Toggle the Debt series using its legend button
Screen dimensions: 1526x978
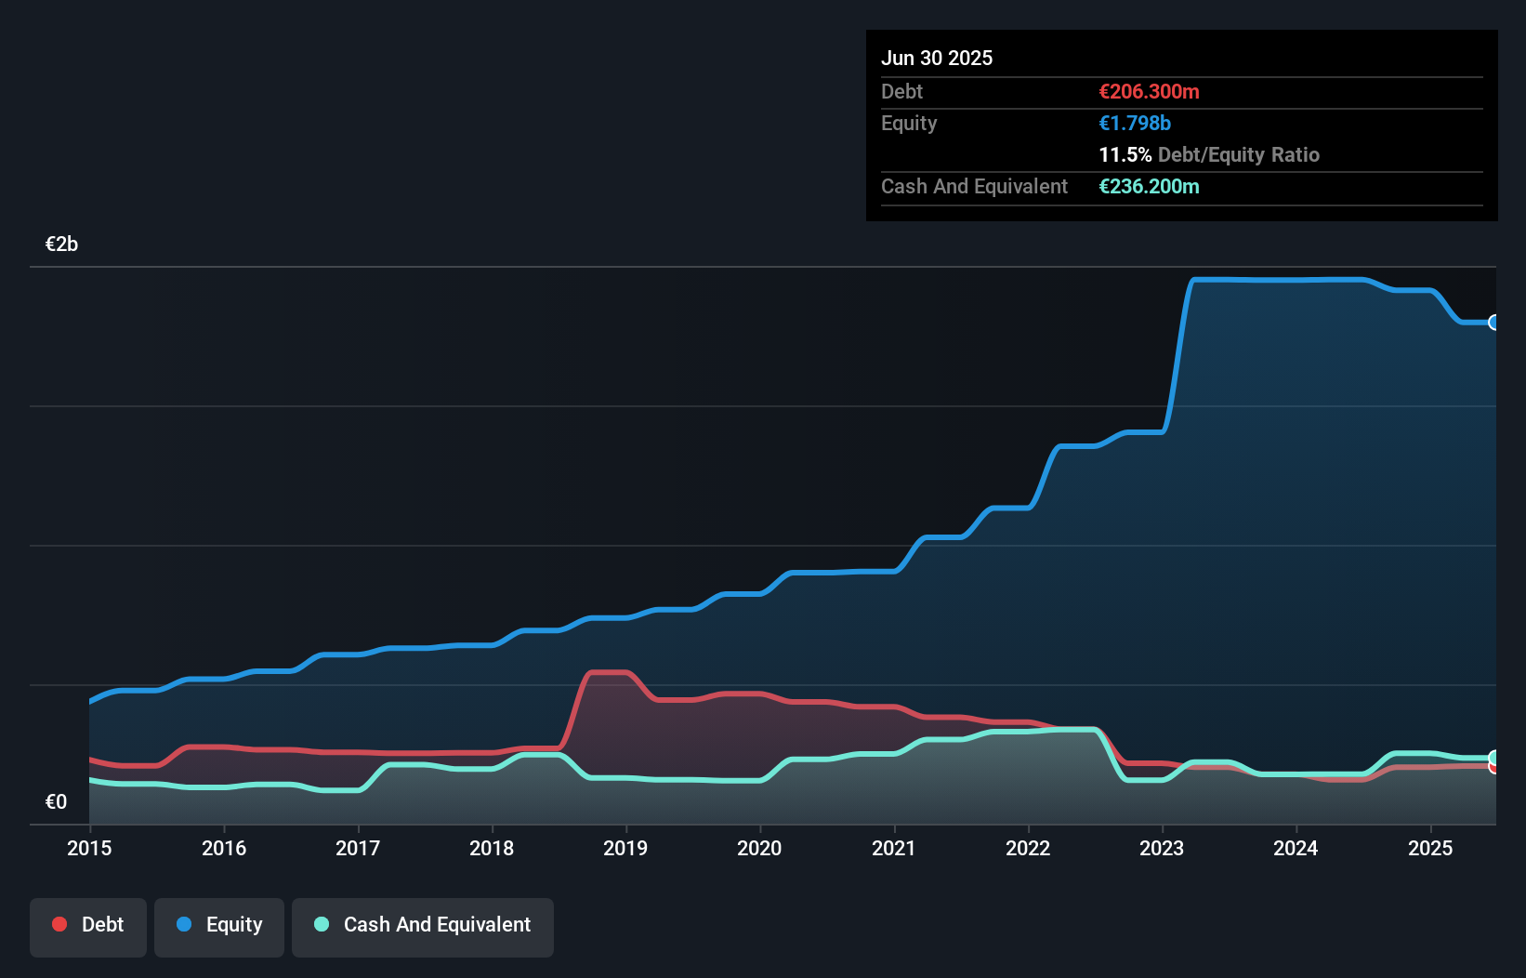tap(87, 925)
